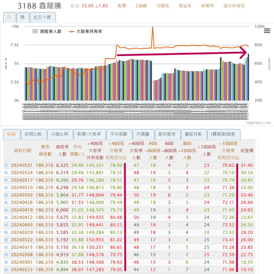Viewport: 274px width, 274px height.
Task: Click the closing price 18.55
Action: click(x=247, y=262)
